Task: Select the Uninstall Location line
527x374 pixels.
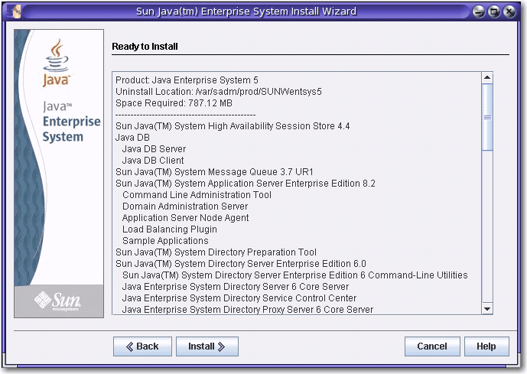Action: click(219, 92)
